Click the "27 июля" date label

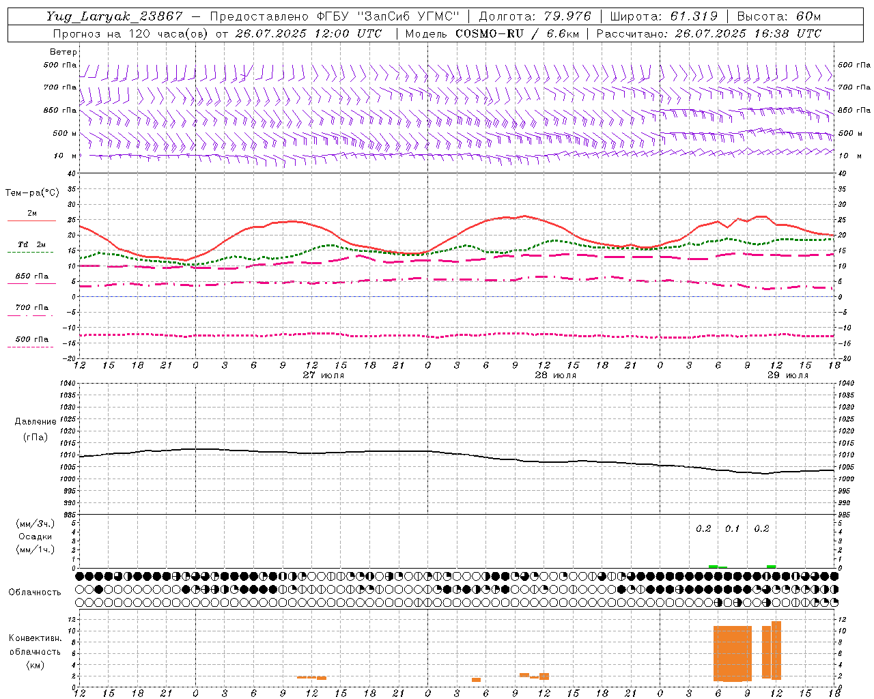click(324, 375)
